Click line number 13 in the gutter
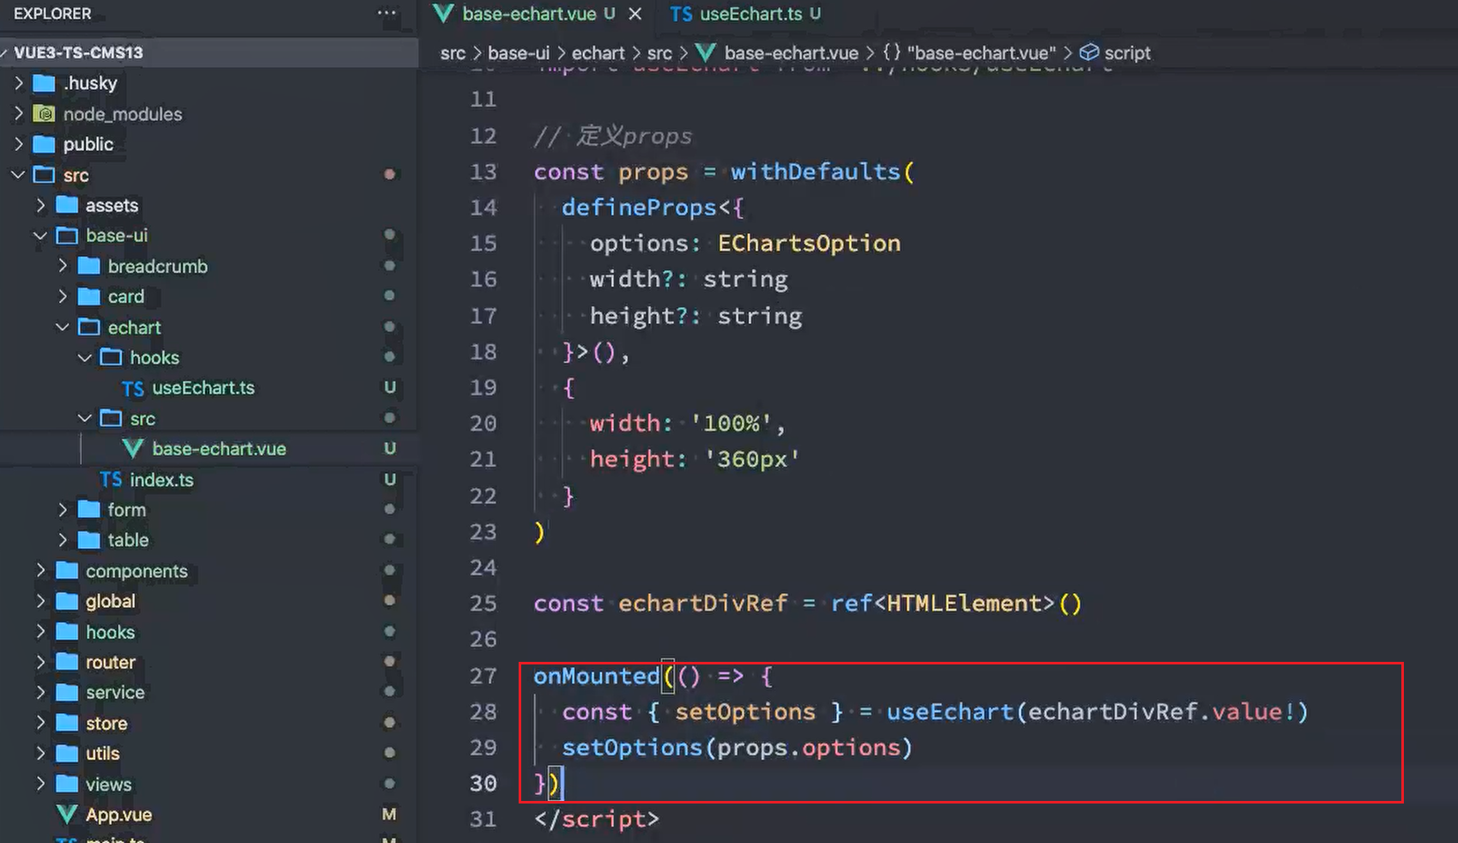 [483, 172]
